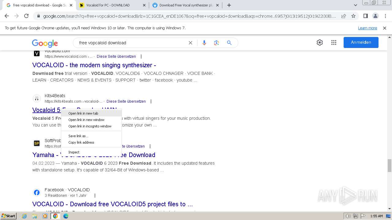
Task: Click 'Diese Seite übersetzen' for vocaloid.com result
Action: tap(116, 57)
